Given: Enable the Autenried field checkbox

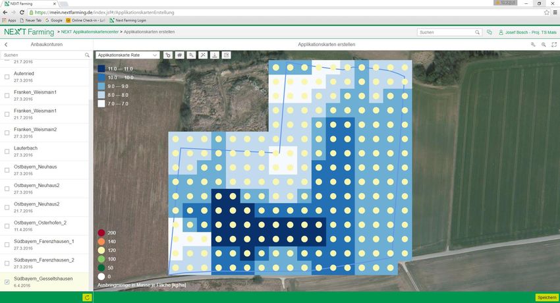Looking at the screenshot, I should click(x=7, y=77).
